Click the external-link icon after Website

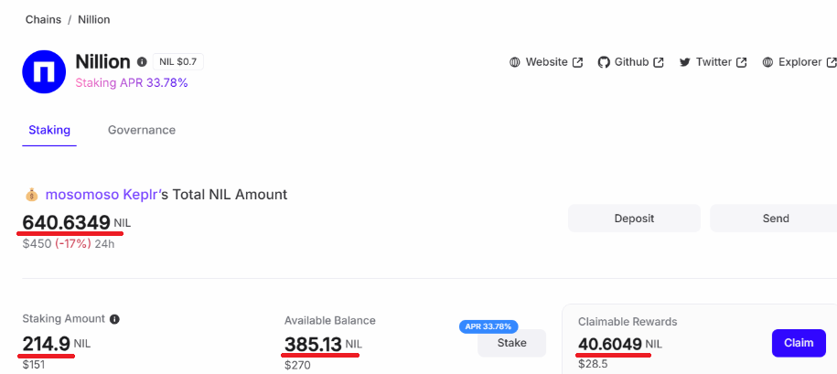577,62
